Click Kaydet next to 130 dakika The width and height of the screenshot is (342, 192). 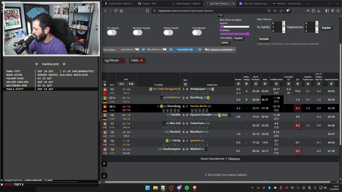pos(238,38)
